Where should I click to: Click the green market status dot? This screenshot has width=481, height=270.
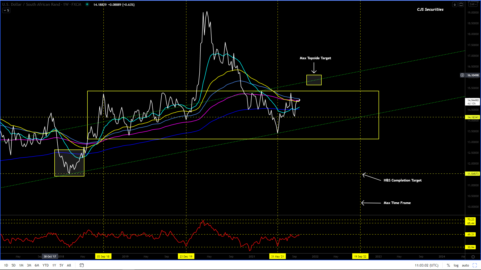pyautogui.click(x=87, y=4)
